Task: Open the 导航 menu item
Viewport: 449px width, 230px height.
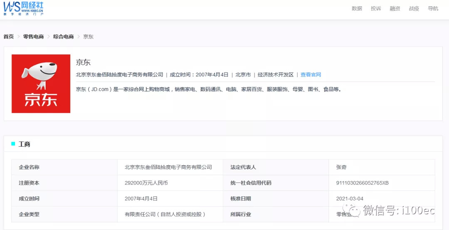Action: [433, 8]
